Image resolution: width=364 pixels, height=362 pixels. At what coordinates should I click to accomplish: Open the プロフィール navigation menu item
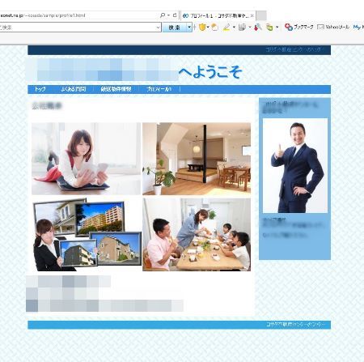159,89
